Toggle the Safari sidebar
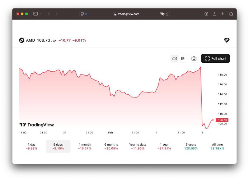 (35, 14)
